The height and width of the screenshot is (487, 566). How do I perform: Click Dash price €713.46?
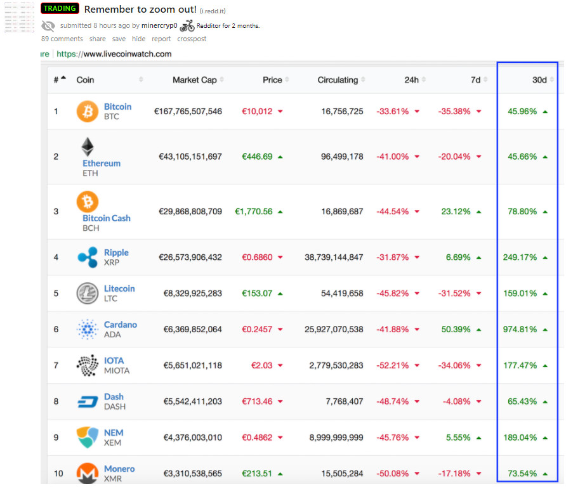click(x=257, y=401)
